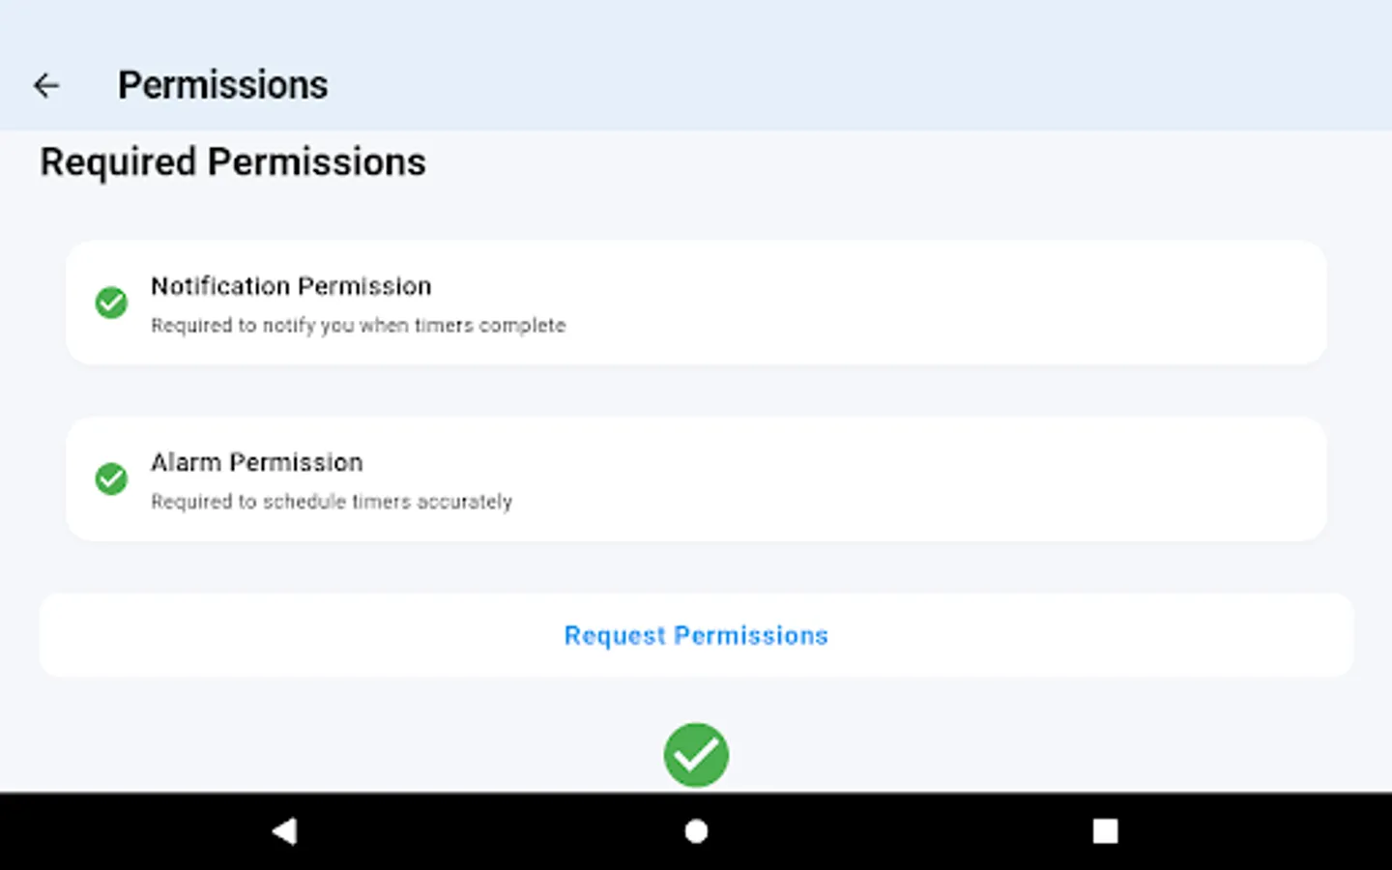This screenshot has width=1392, height=870.
Task: Tap the Android recent apps square
Action: (x=1107, y=830)
